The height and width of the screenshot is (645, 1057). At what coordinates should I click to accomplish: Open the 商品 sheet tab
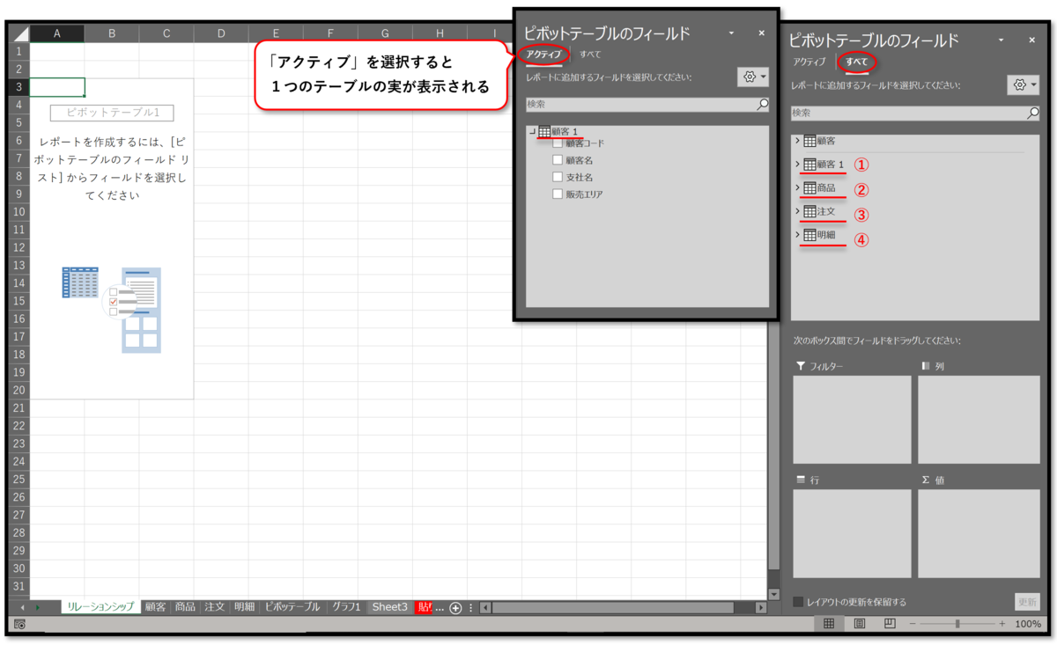tap(185, 607)
